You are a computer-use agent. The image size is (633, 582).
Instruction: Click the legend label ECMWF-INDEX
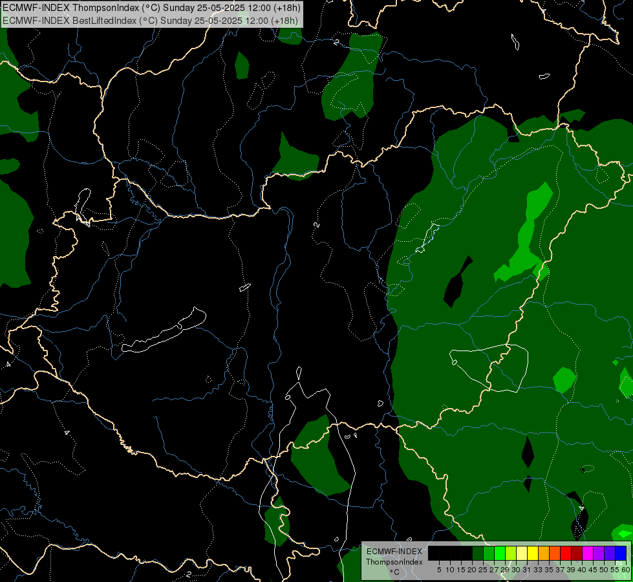[394, 552]
